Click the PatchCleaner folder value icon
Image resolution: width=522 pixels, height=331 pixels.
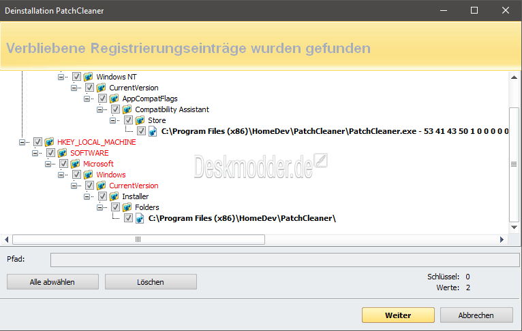pos(140,218)
